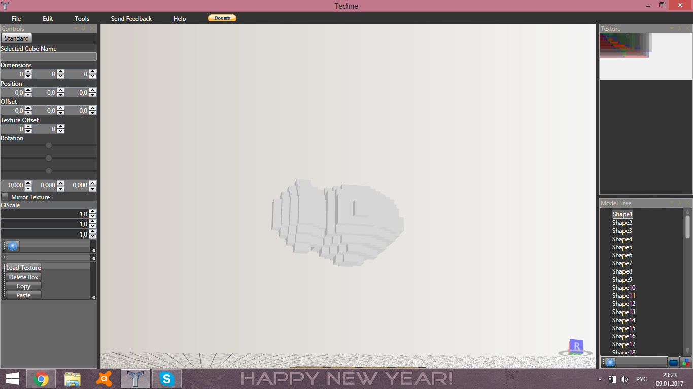Increase the first Dimensions value
This screenshot has height=389, width=693.
click(28, 72)
